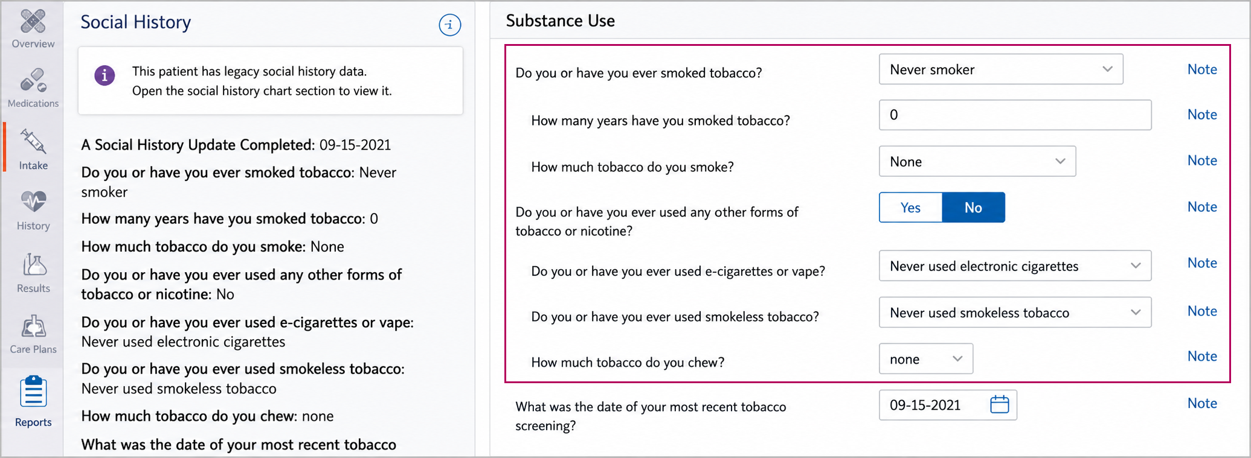
Task: Open the Medications pill icon
Action: click(x=33, y=81)
